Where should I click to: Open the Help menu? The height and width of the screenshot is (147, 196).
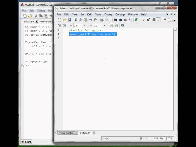click(x=144, y=14)
